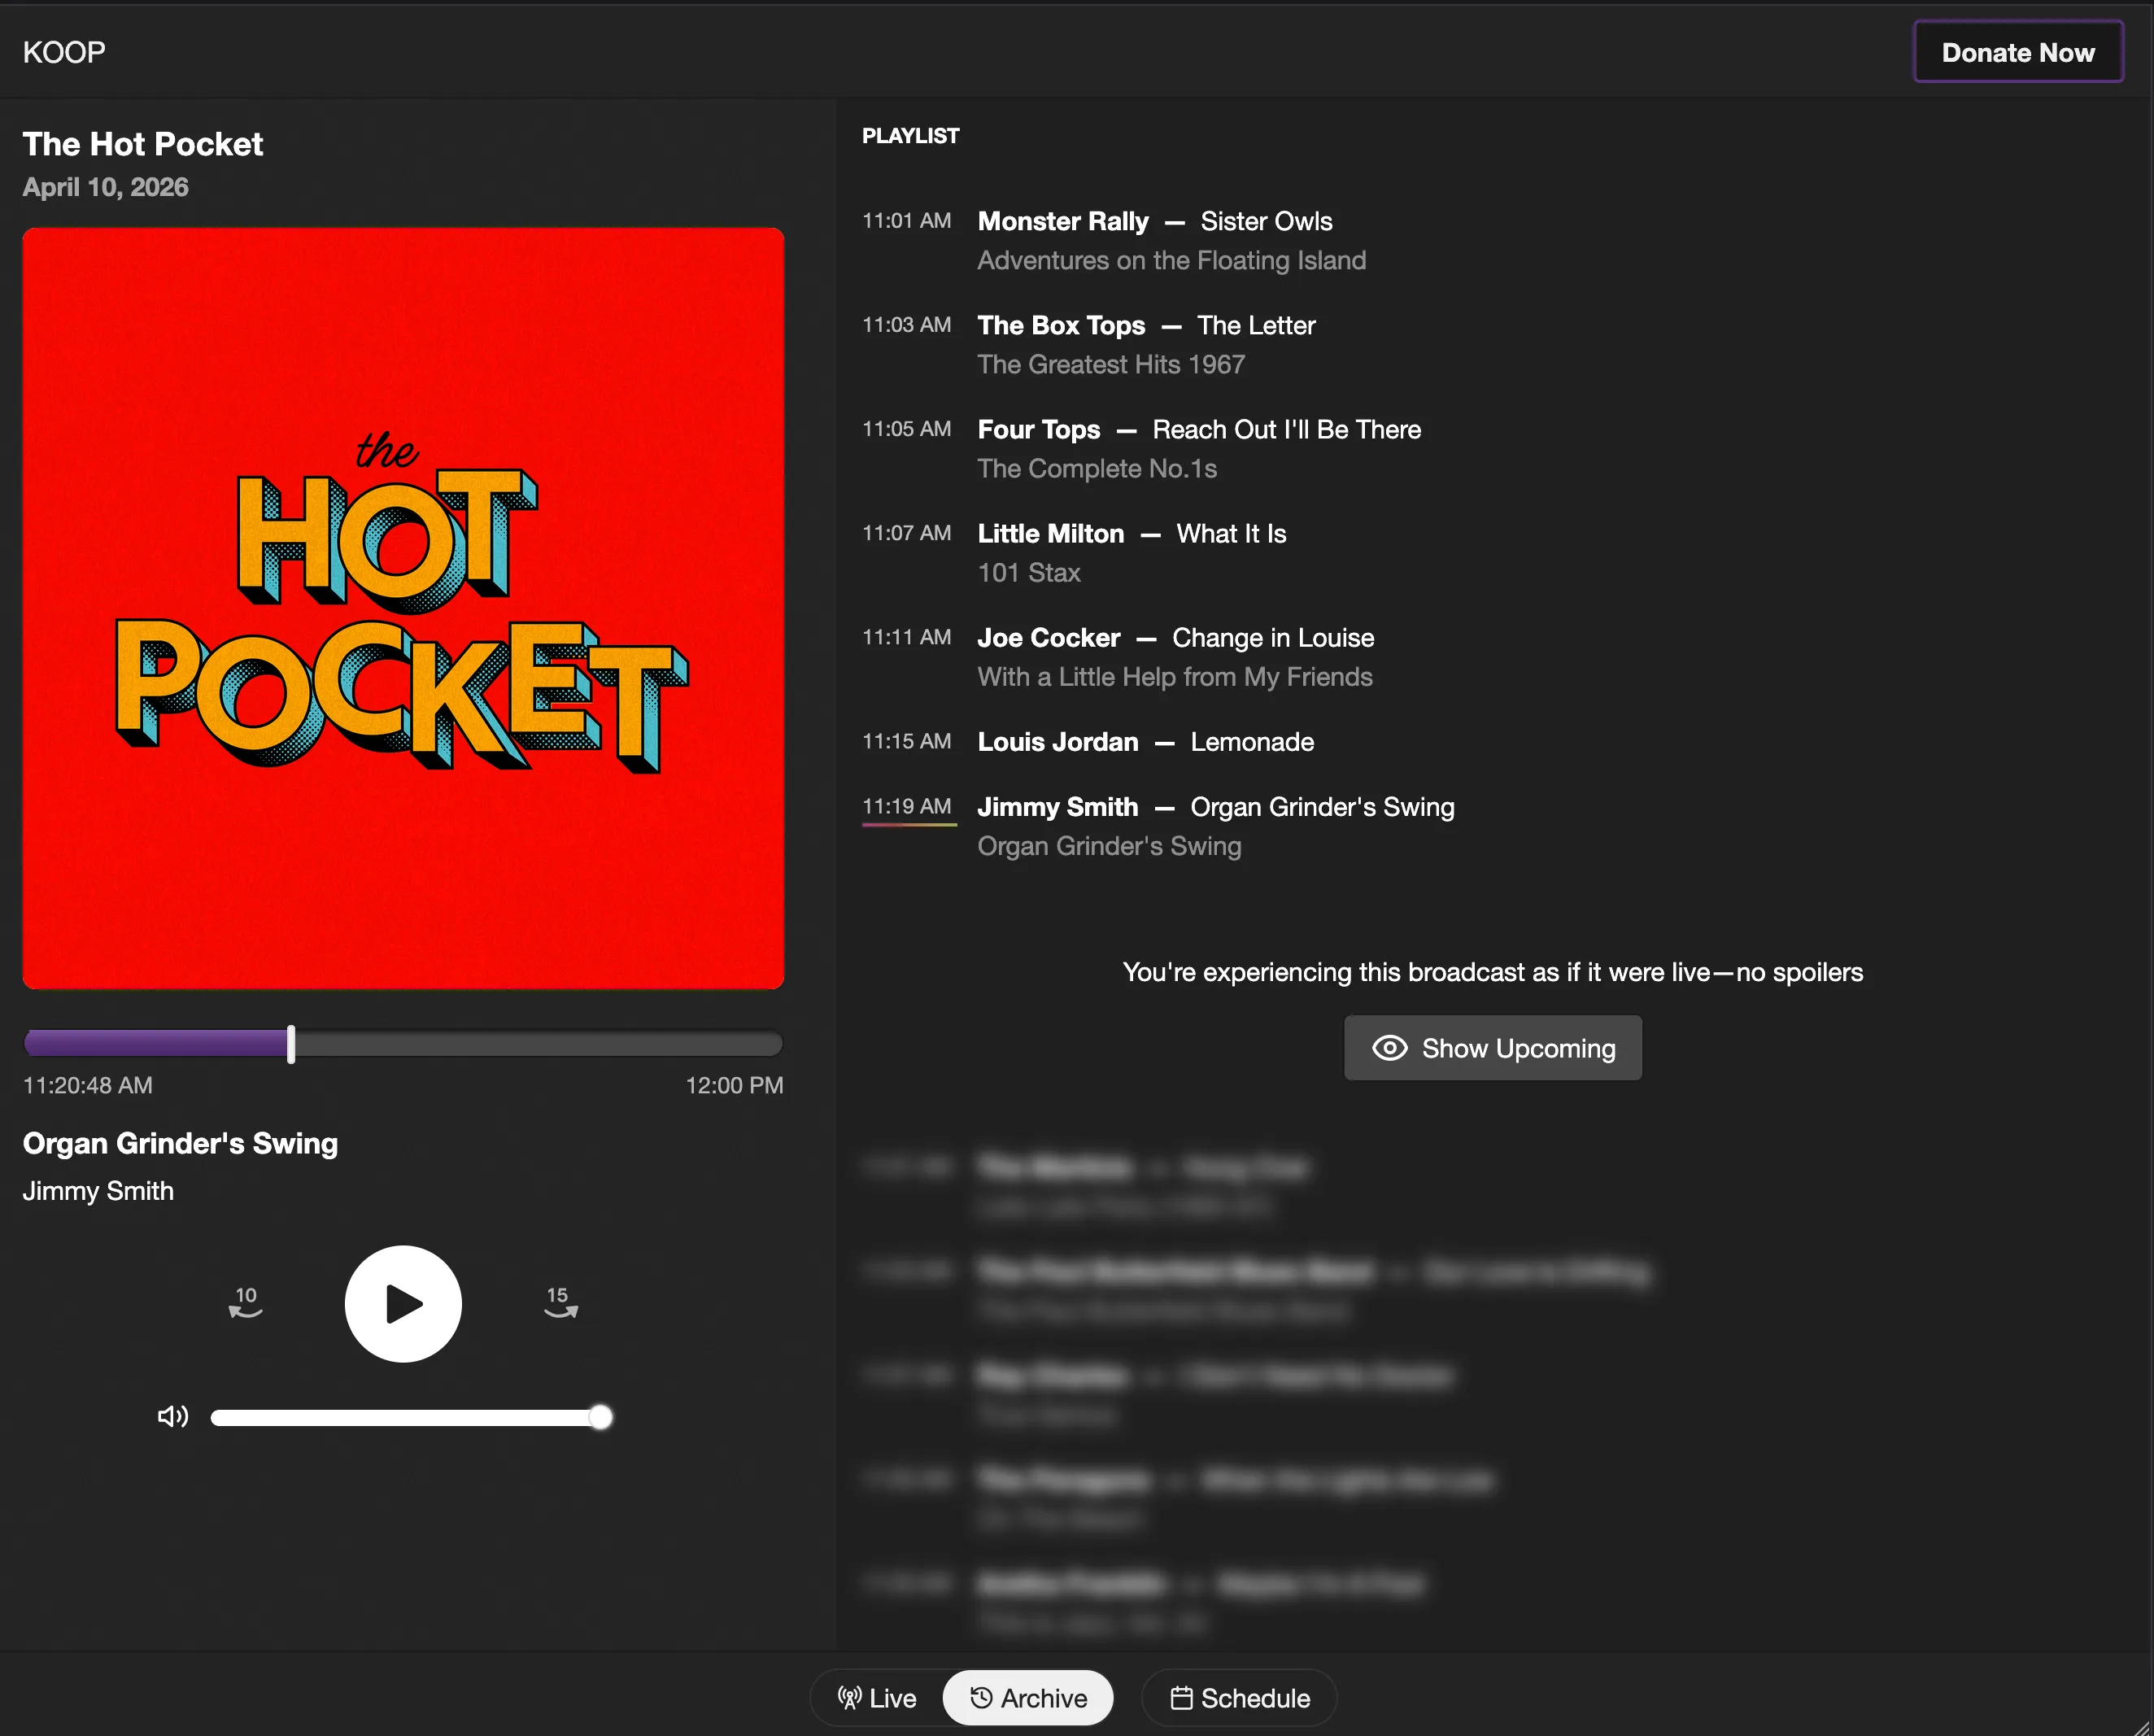
Task: Click the Jimmy Smith artist name under player
Action: point(98,1191)
